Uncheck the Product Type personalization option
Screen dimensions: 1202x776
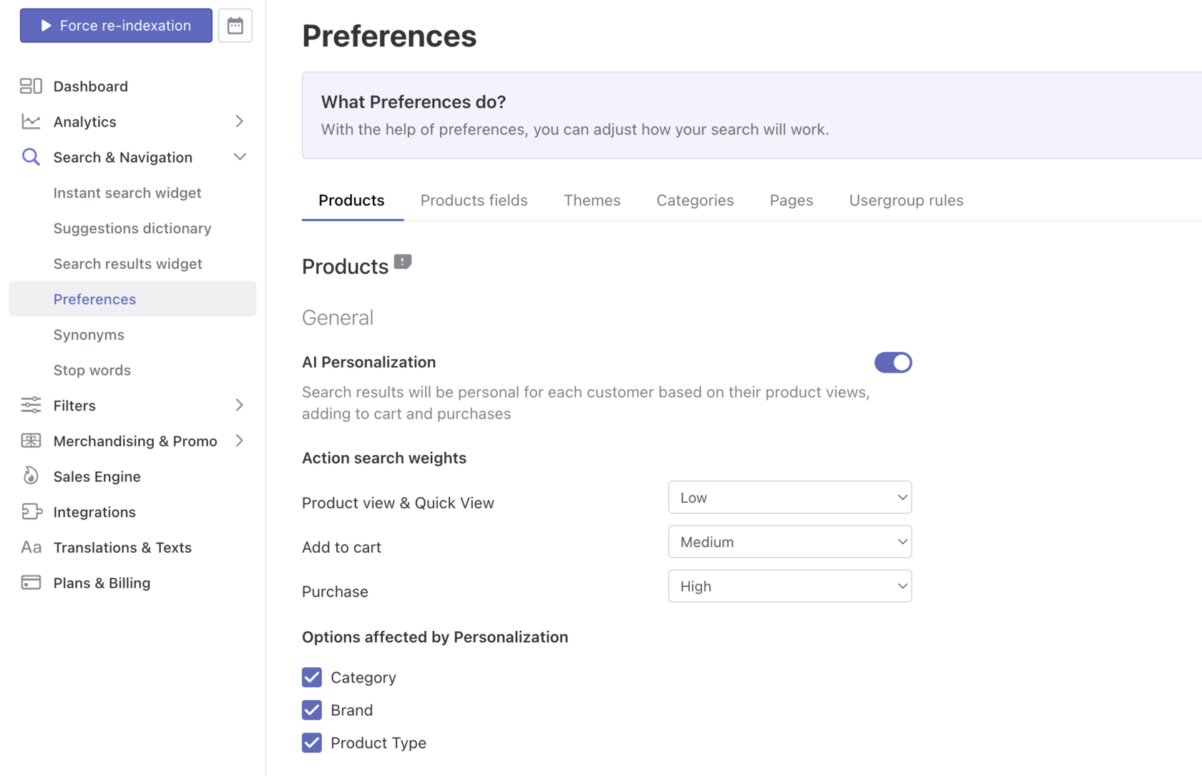(311, 743)
